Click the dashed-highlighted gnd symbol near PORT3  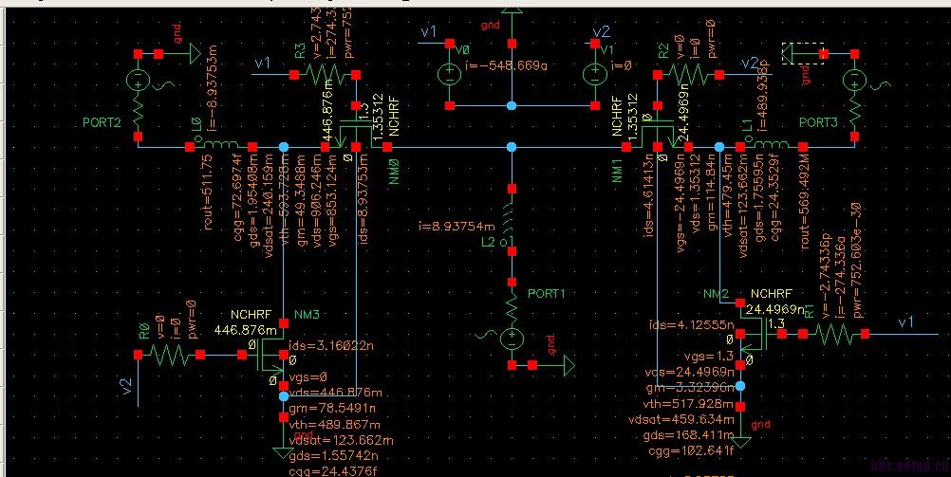pyautogui.click(x=802, y=54)
